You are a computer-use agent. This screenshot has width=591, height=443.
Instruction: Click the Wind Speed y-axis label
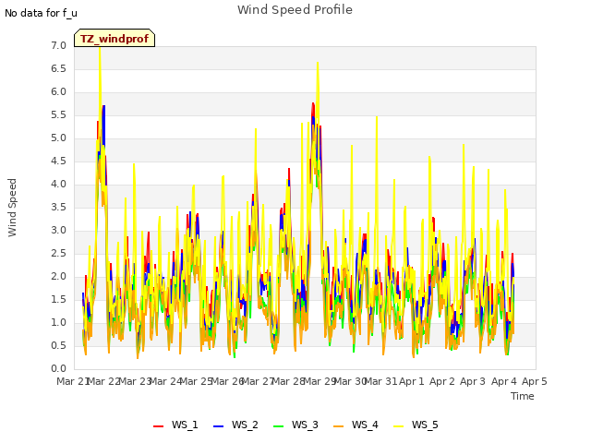(12, 208)
